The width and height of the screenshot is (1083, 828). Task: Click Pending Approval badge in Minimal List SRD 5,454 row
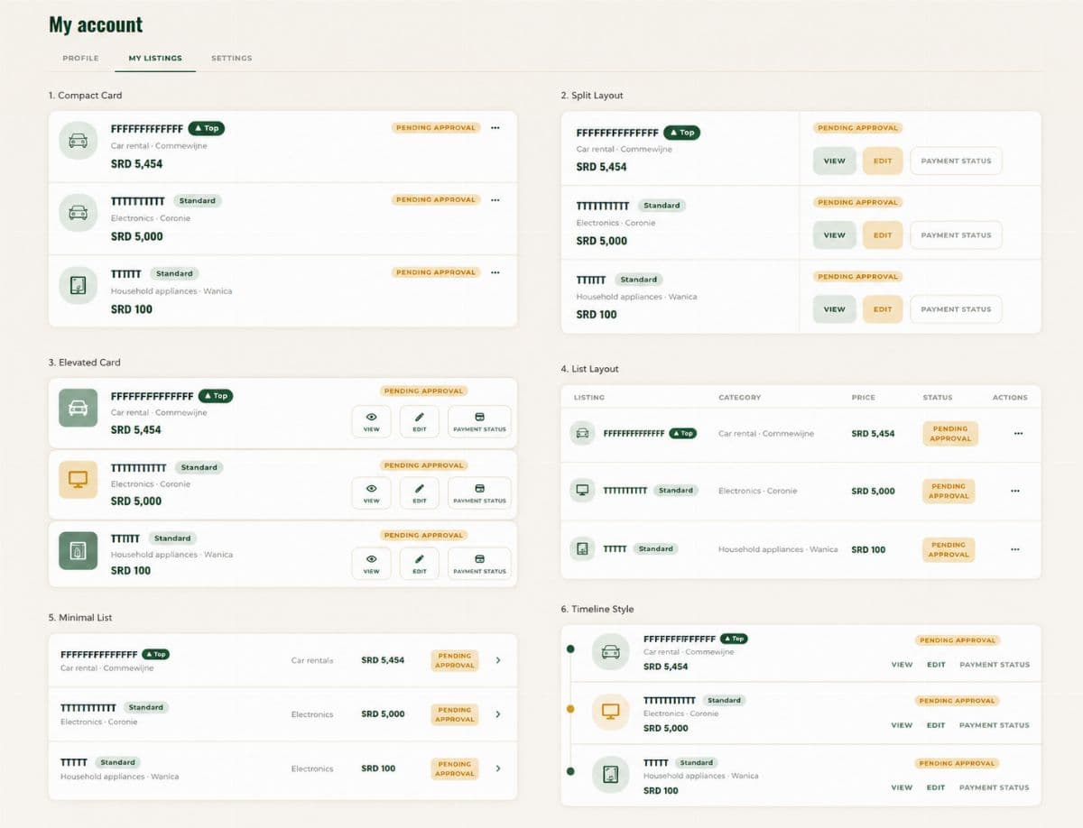455,660
